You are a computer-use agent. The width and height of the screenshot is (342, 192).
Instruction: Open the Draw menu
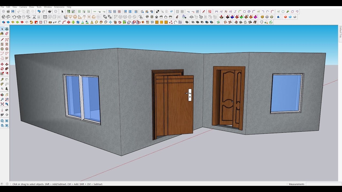32,7
